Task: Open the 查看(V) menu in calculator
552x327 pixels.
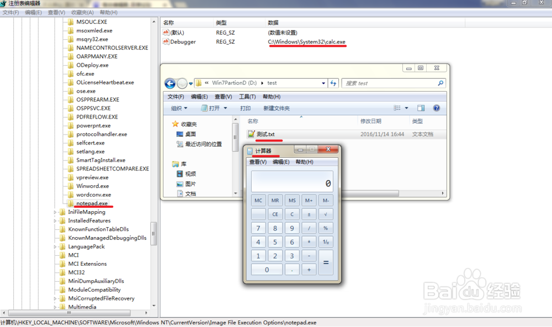Action: [x=258, y=162]
